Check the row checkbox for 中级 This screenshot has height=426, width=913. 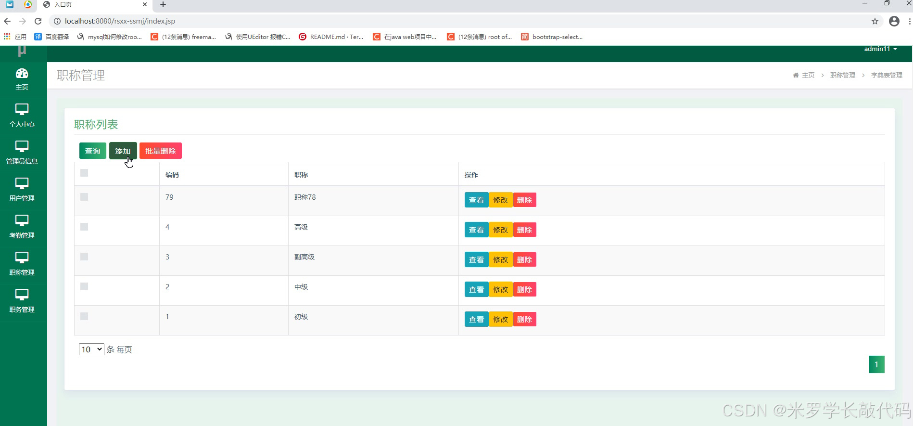[x=84, y=286]
